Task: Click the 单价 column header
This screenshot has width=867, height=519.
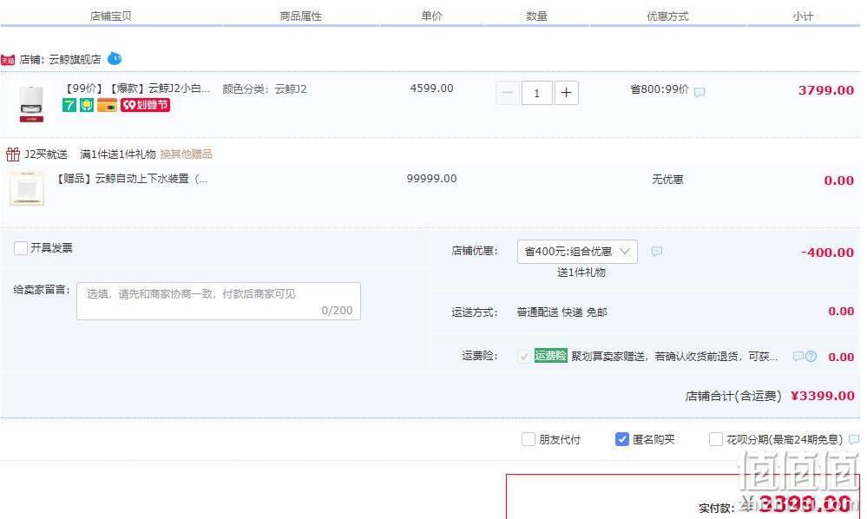Action: pyautogui.click(x=432, y=16)
